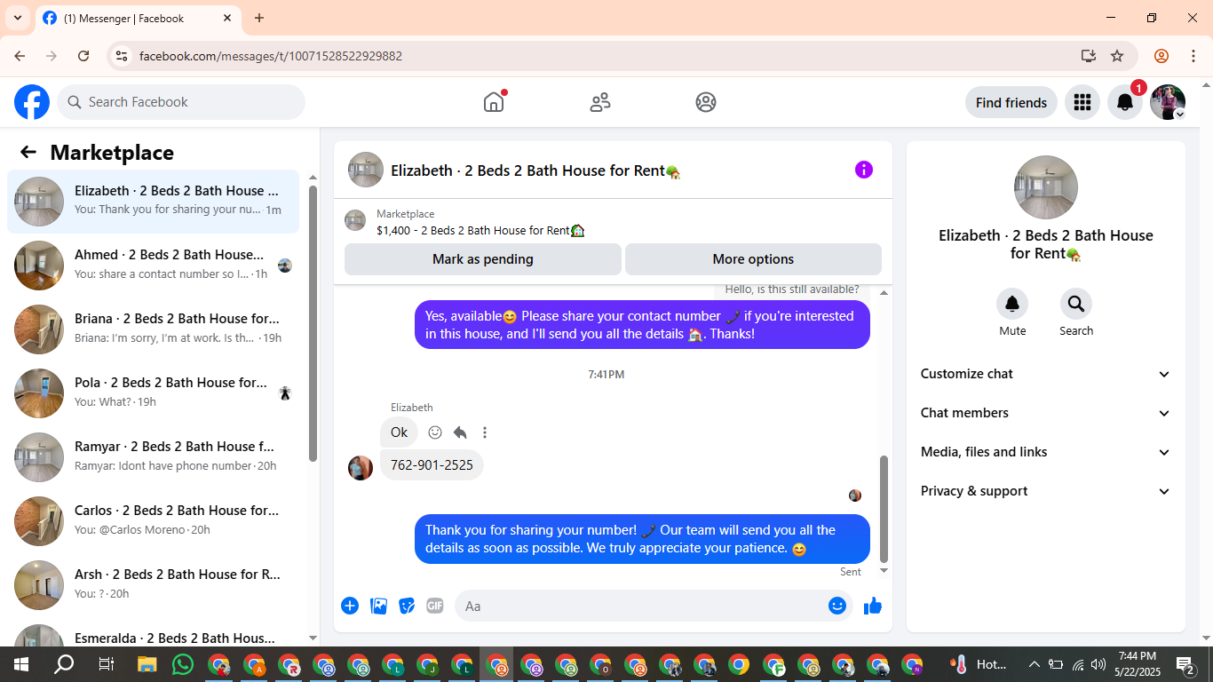Go to the Home feed icon
The height and width of the screenshot is (682, 1213).
click(x=494, y=102)
